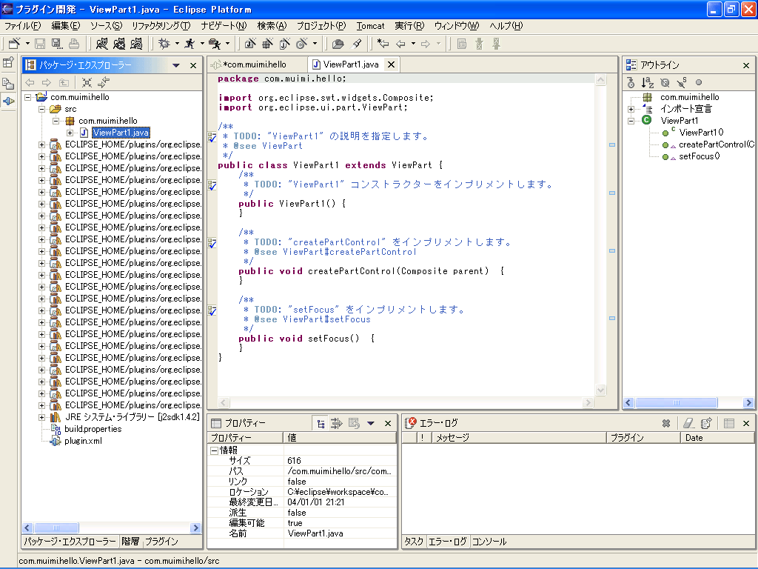Collapse the com.muimi.hello project node
This screenshot has width=758, height=569.
(27, 97)
